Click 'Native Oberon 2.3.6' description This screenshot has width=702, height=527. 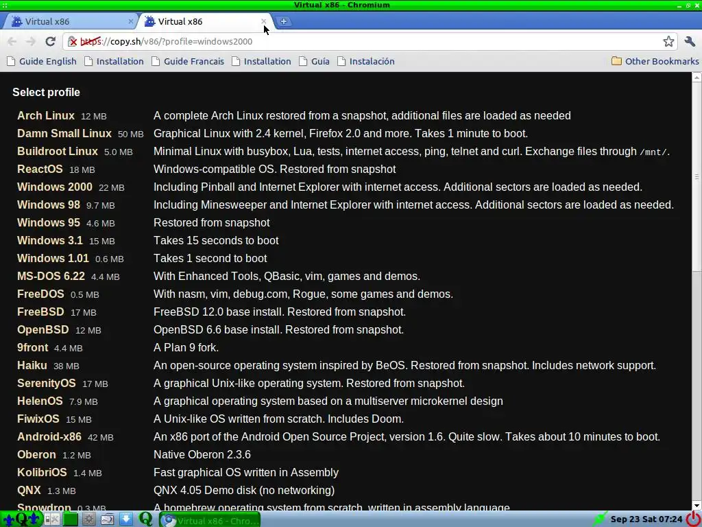click(x=202, y=454)
